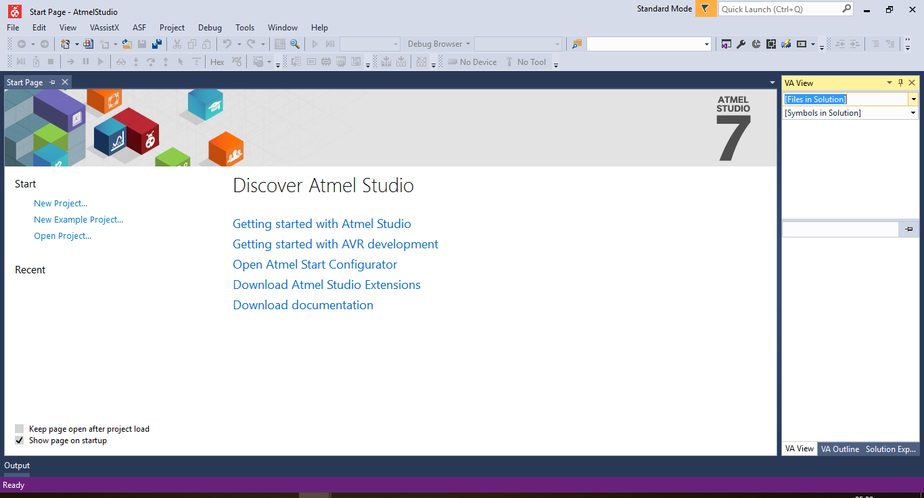
Task: Open 'Getting started with Atmel Studio' link
Action: [322, 224]
